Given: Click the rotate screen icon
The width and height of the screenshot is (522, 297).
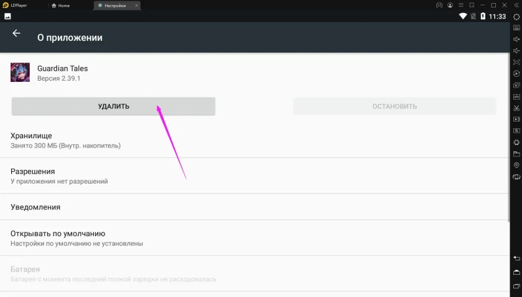Looking at the screenshot, I should tap(516, 177).
